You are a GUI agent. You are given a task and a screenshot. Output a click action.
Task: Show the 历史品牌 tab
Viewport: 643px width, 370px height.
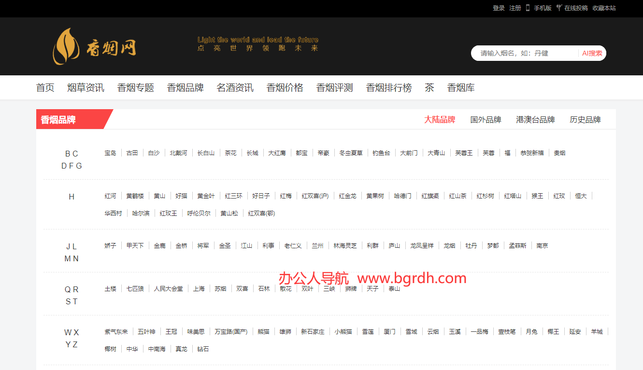(585, 120)
